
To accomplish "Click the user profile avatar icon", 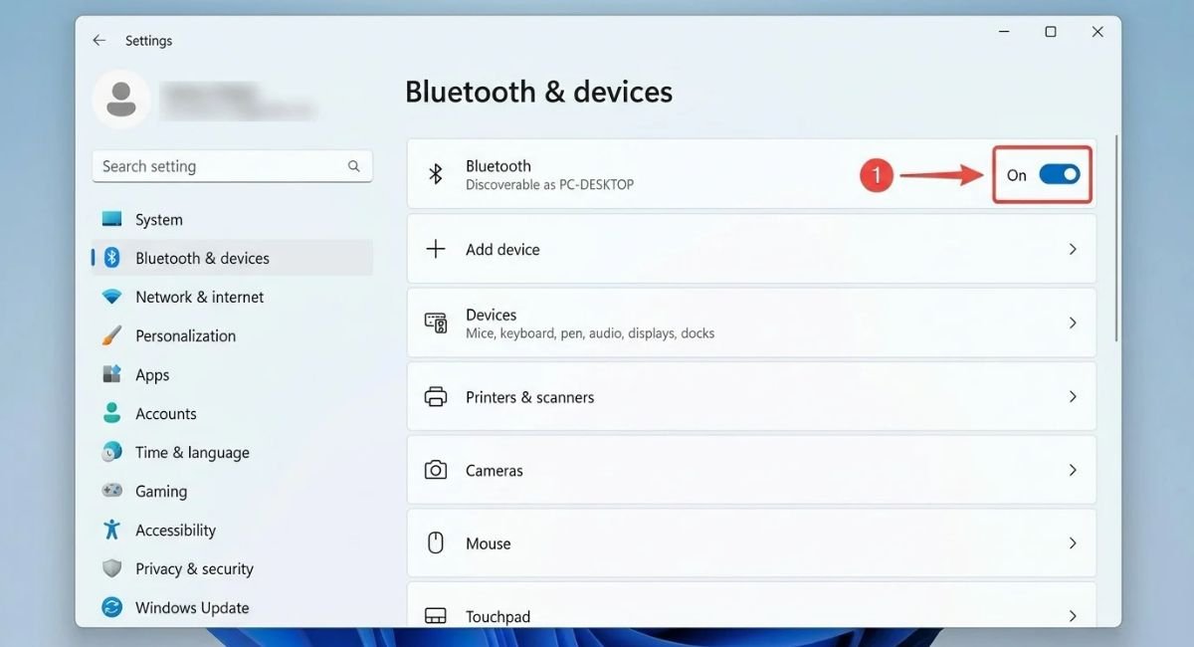I will (x=121, y=99).
